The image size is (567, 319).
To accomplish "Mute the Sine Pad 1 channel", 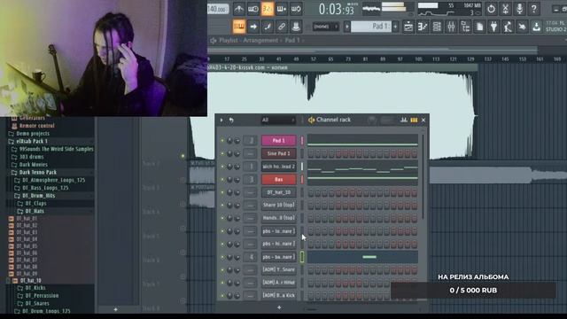I will point(222,153).
